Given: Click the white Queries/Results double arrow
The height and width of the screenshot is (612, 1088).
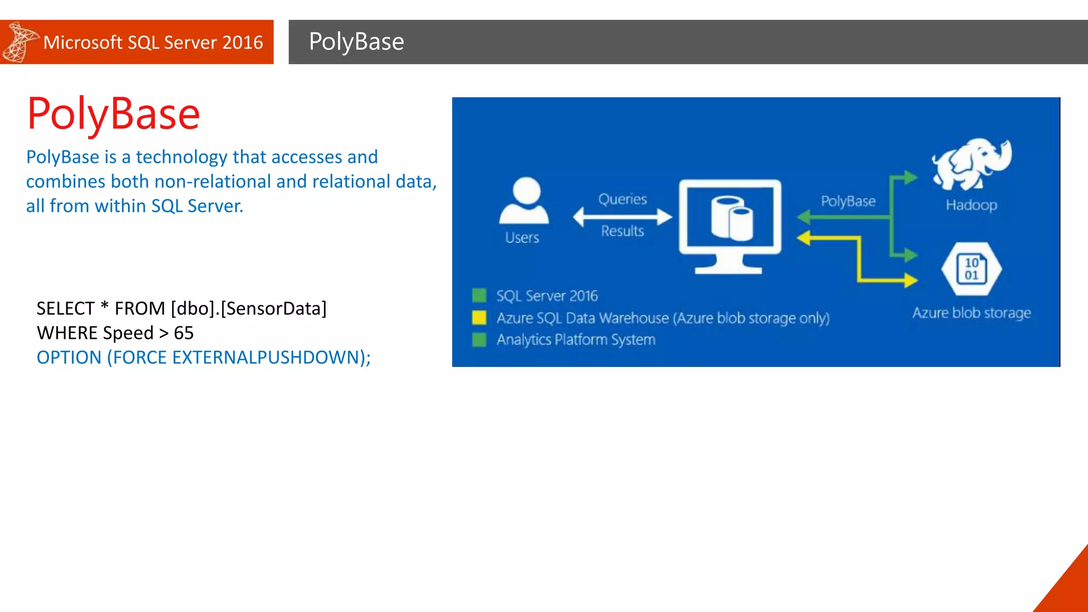Looking at the screenshot, I should (623, 217).
